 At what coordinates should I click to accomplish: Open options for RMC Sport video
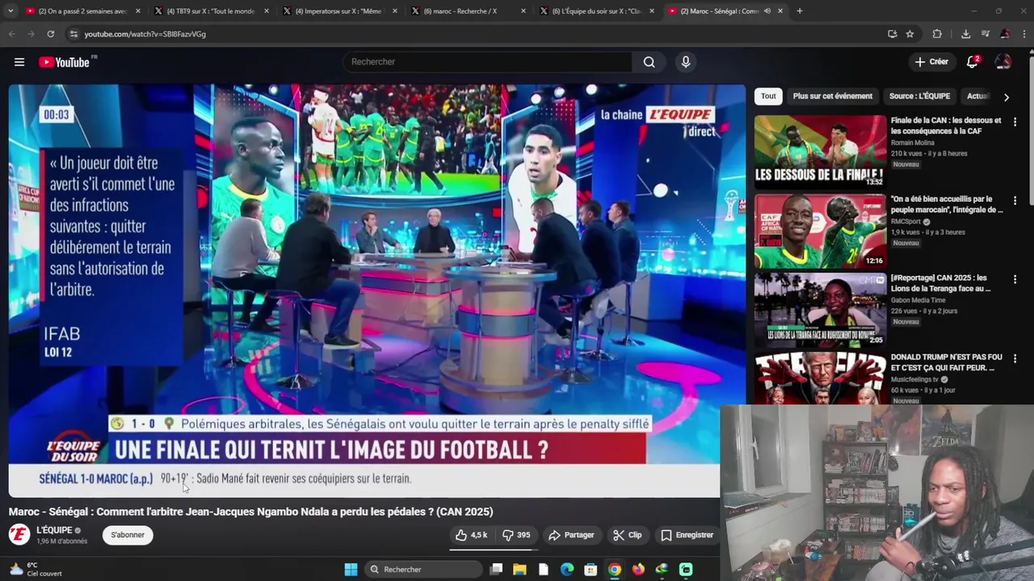tap(1015, 200)
